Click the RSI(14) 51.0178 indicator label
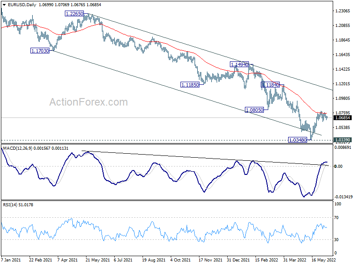Viewport: 353px width, 265px height. [18, 205]
